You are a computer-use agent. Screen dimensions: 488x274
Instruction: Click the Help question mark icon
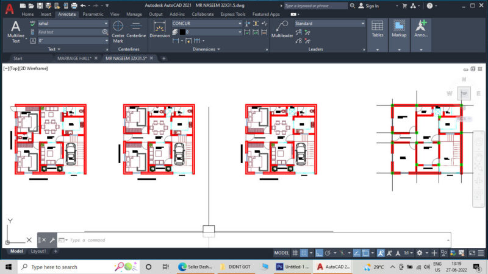click(429, 5)
